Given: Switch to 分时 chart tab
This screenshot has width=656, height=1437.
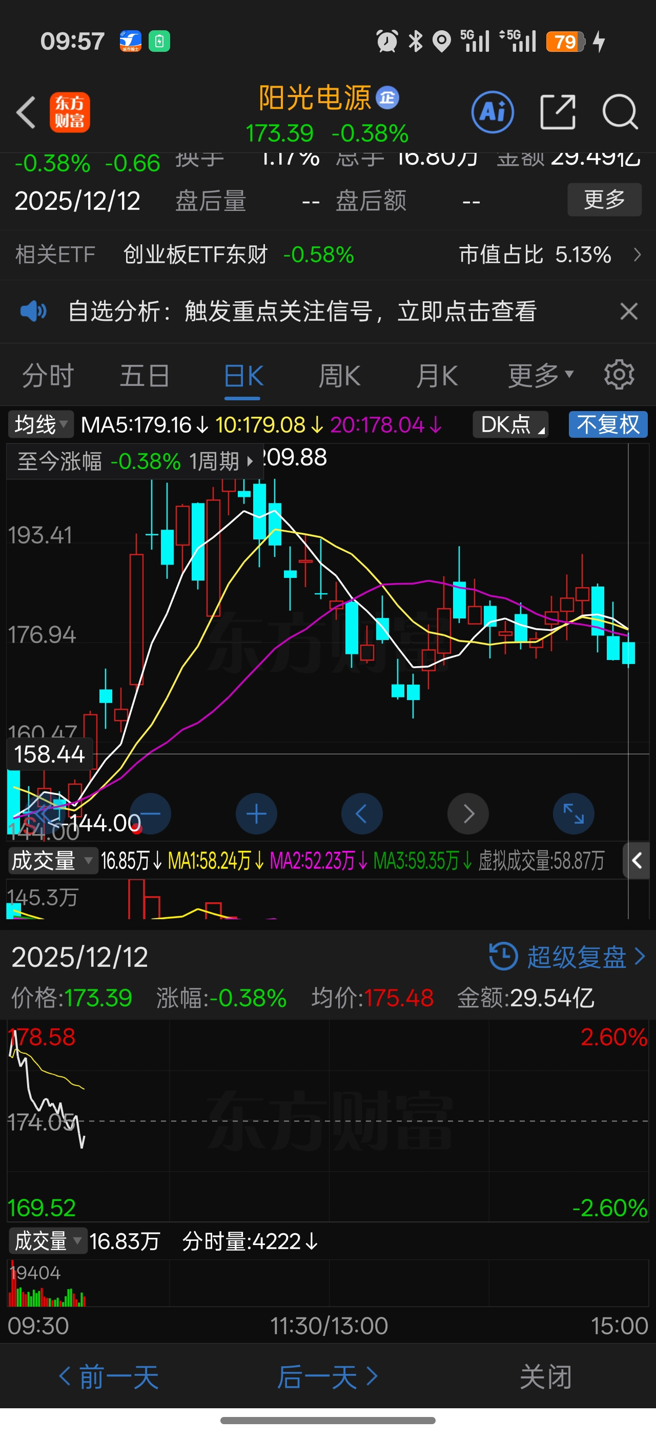Looking at the screenshot, I should (x=48, y=376).
